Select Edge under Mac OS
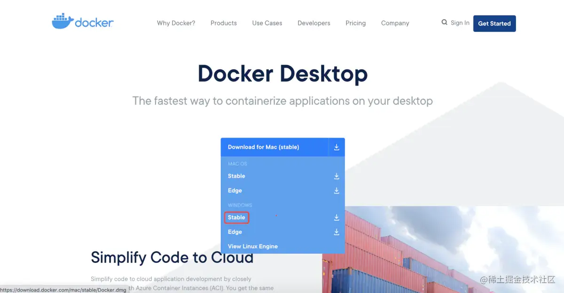The image size is (564, 293). (235, 191)
